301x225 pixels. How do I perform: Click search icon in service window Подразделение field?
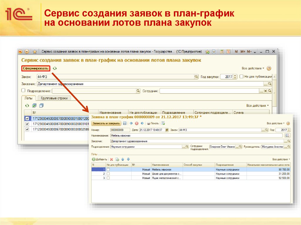138,91
